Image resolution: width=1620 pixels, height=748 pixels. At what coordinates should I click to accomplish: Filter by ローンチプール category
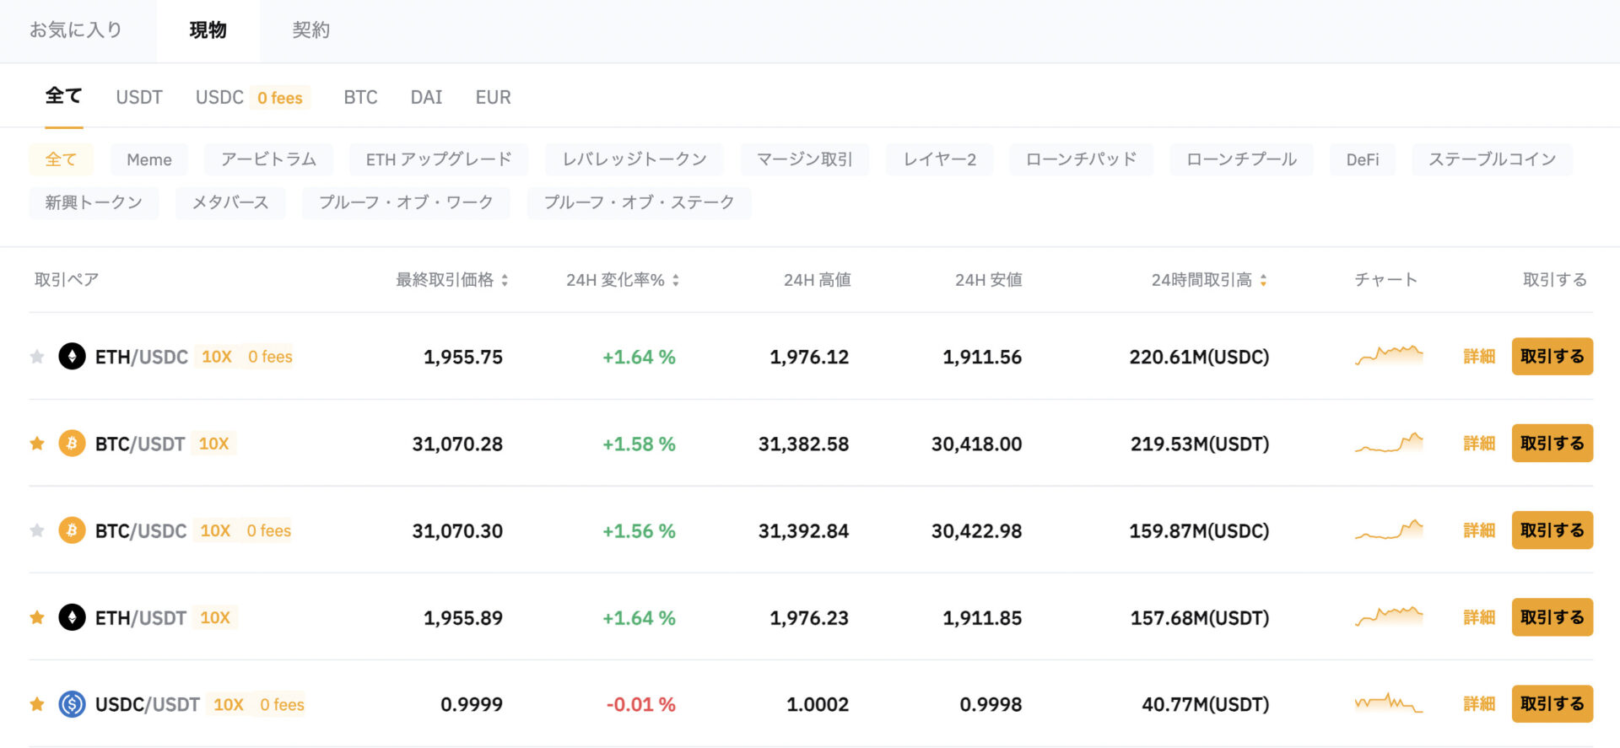tap(1242, 159)
